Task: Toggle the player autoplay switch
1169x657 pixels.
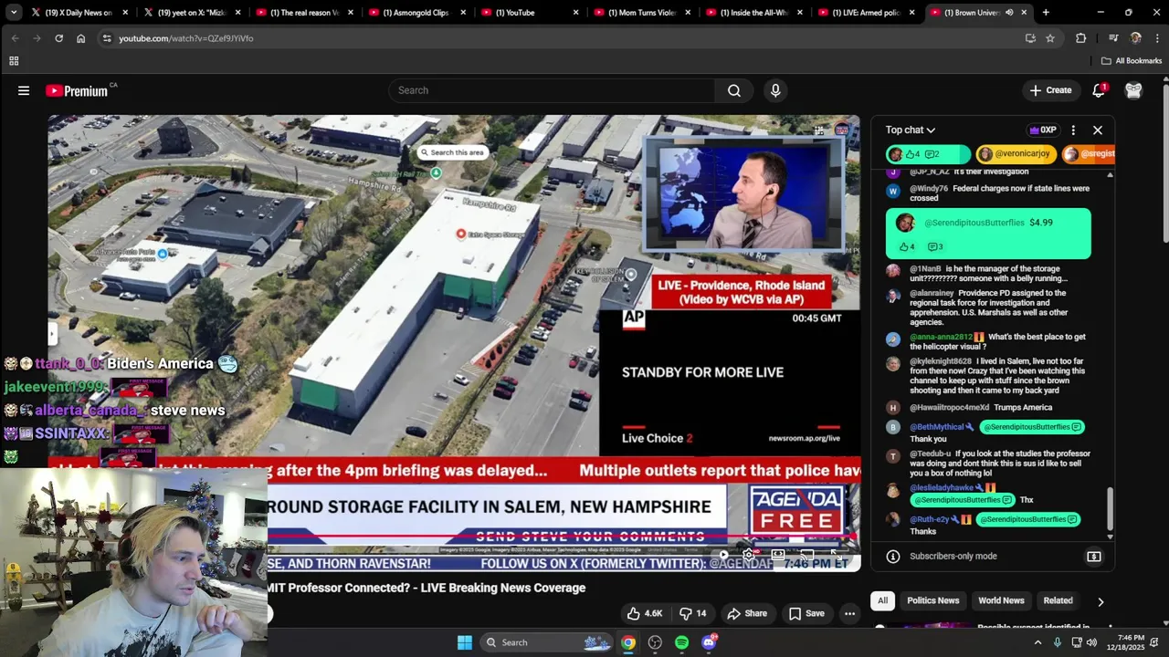Action: pos(724,554)
